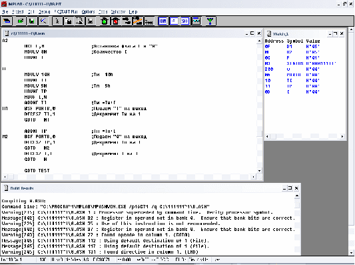The image size is (355, 265).
Task: Select the STATUS row in Watch window
Action: tap(300, 63)
